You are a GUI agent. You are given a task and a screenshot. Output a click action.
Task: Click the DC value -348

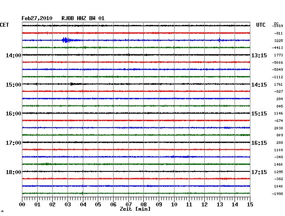[x=278, y=157]
